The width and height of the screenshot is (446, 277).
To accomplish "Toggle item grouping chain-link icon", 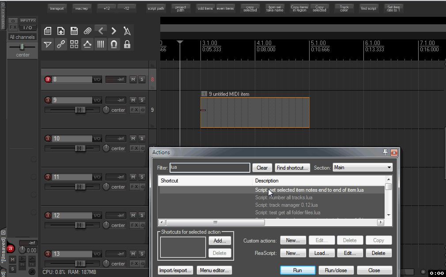I will (x=61, y=45).
